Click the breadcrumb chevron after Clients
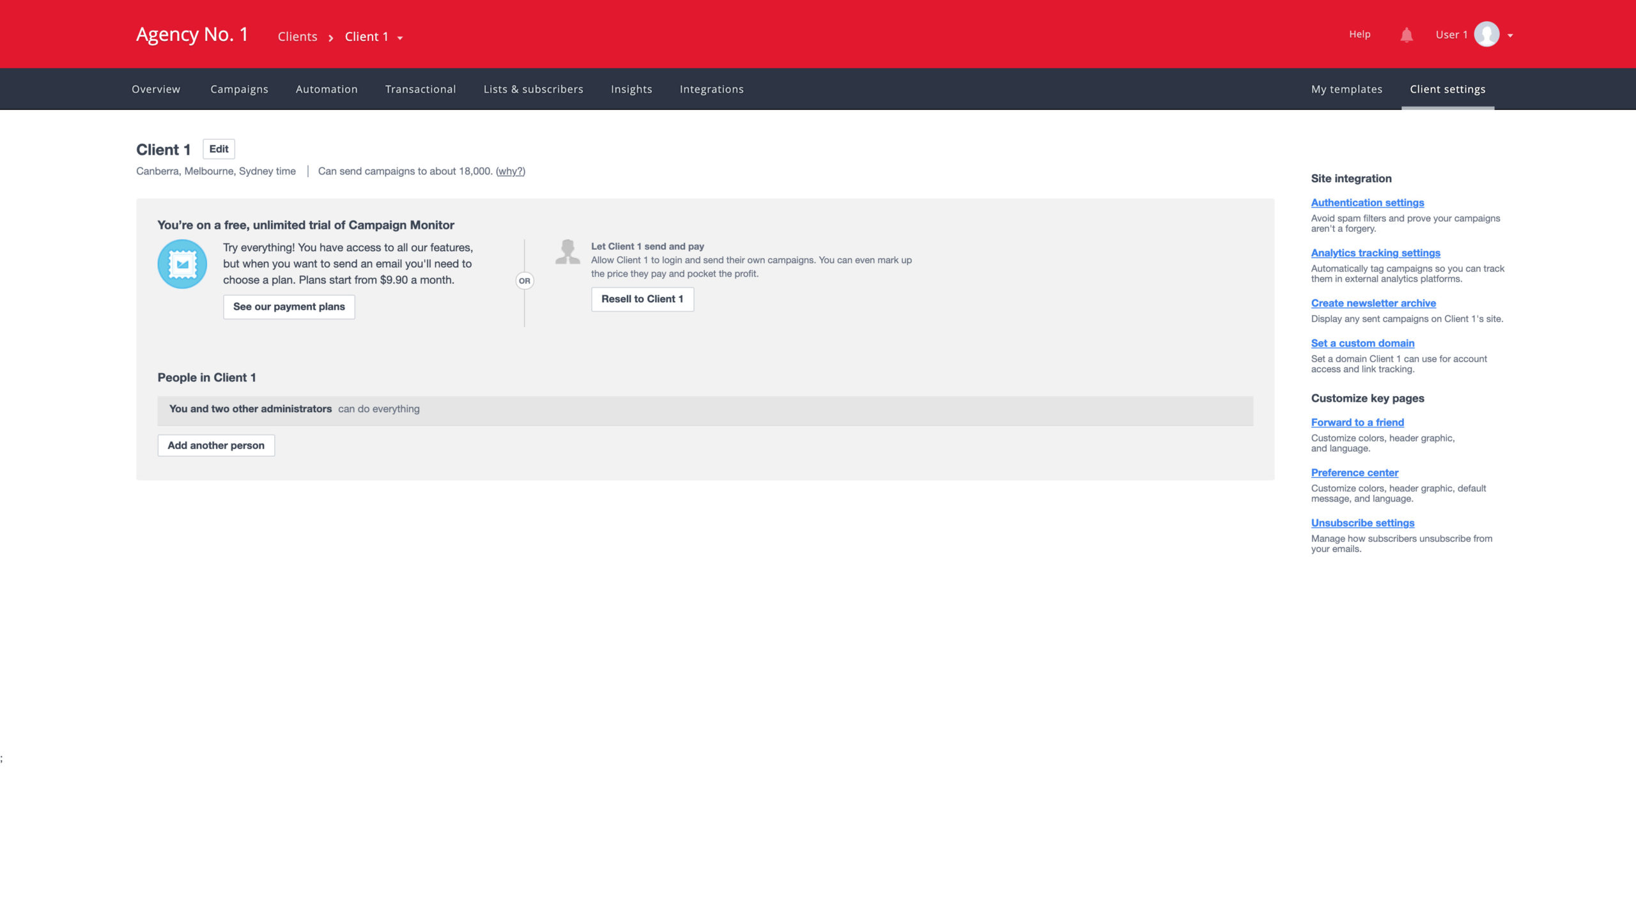The height and width of the screenshot is (920, 1636). 330,38
